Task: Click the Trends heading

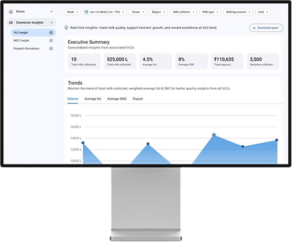Action: (x=75, y=83)
